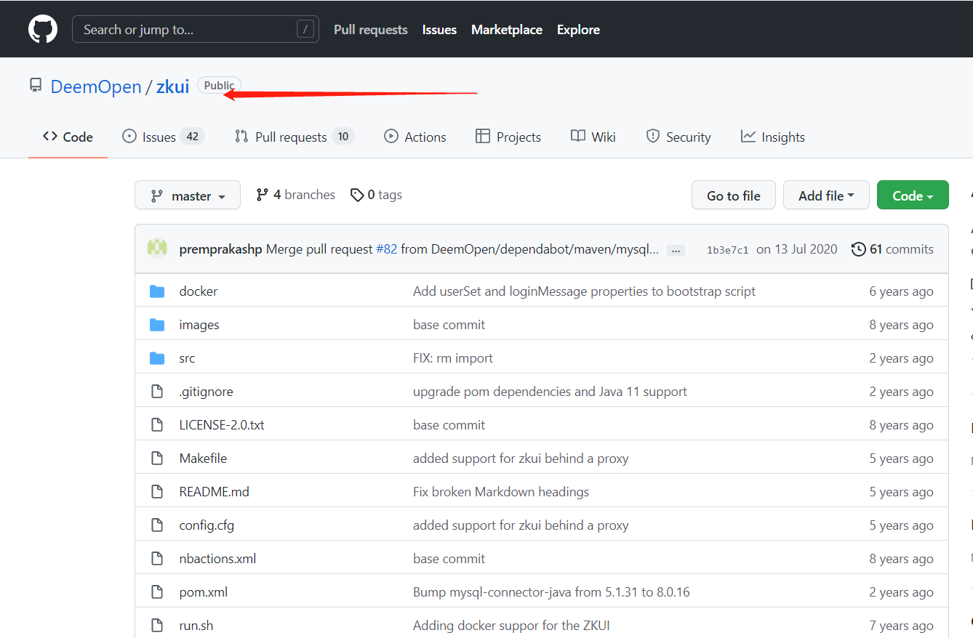This screenshot has height=638, width=973.
Task: Open the Wiki tab
Action: [593, 137]
